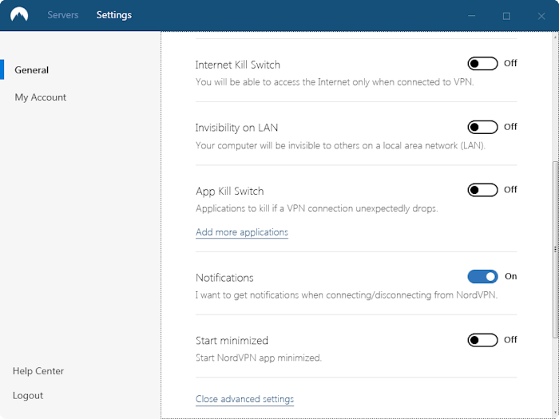Click the NordVPN mountain logo icon

(19, 15)
